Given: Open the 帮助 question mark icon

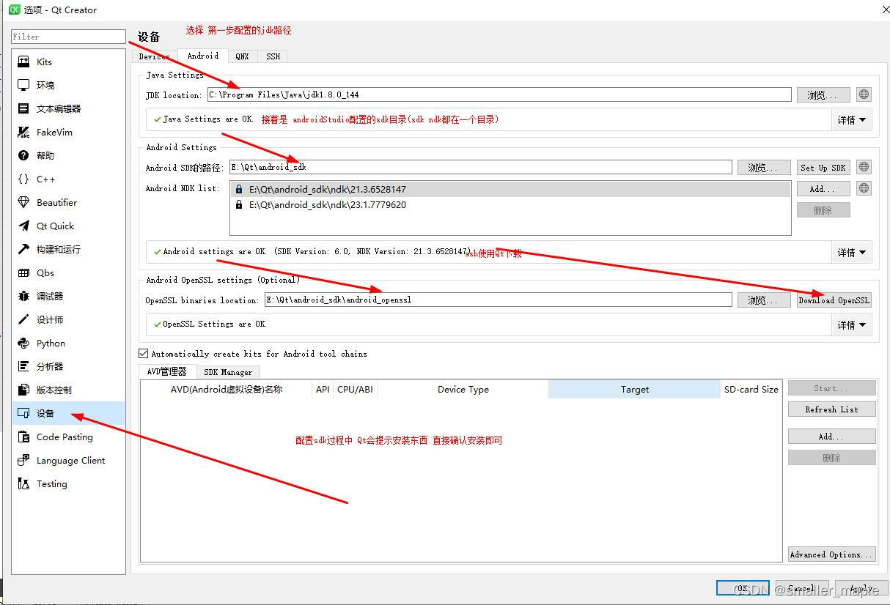Looking at the screenshot, I should click(23, 156).
